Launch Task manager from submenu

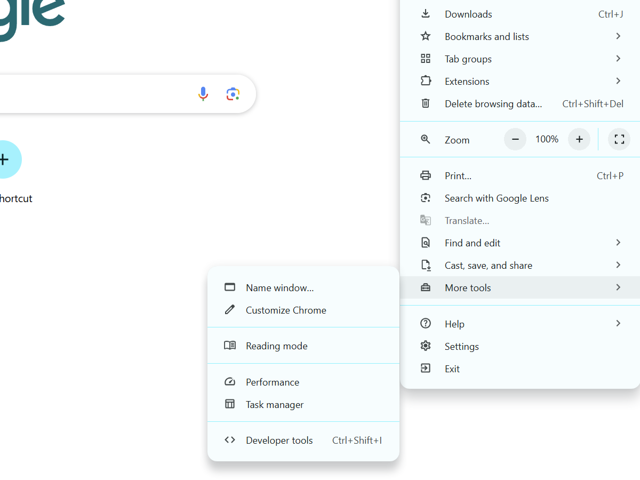[303, 404]
